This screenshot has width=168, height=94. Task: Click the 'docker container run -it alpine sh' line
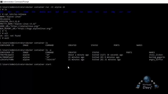(33, 7)
